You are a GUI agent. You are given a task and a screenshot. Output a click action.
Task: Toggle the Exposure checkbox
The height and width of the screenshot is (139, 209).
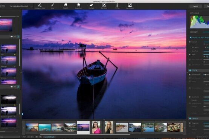tap(190, 42)
